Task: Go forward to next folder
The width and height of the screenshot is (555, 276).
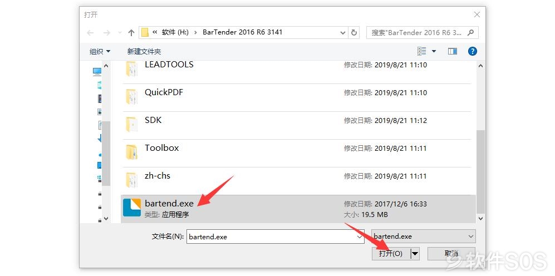Action: [x=106, y=33]
